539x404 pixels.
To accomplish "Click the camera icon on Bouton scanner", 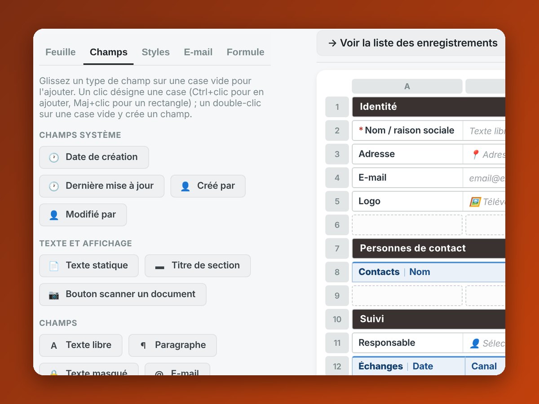I will 54,294.
